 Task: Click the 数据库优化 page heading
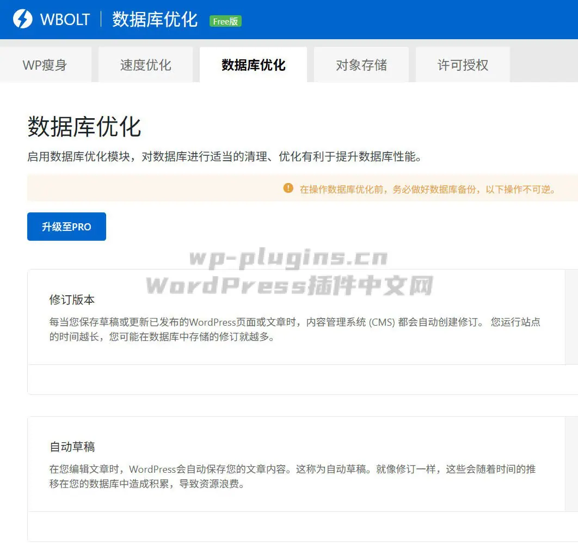(x=84, y=126)
